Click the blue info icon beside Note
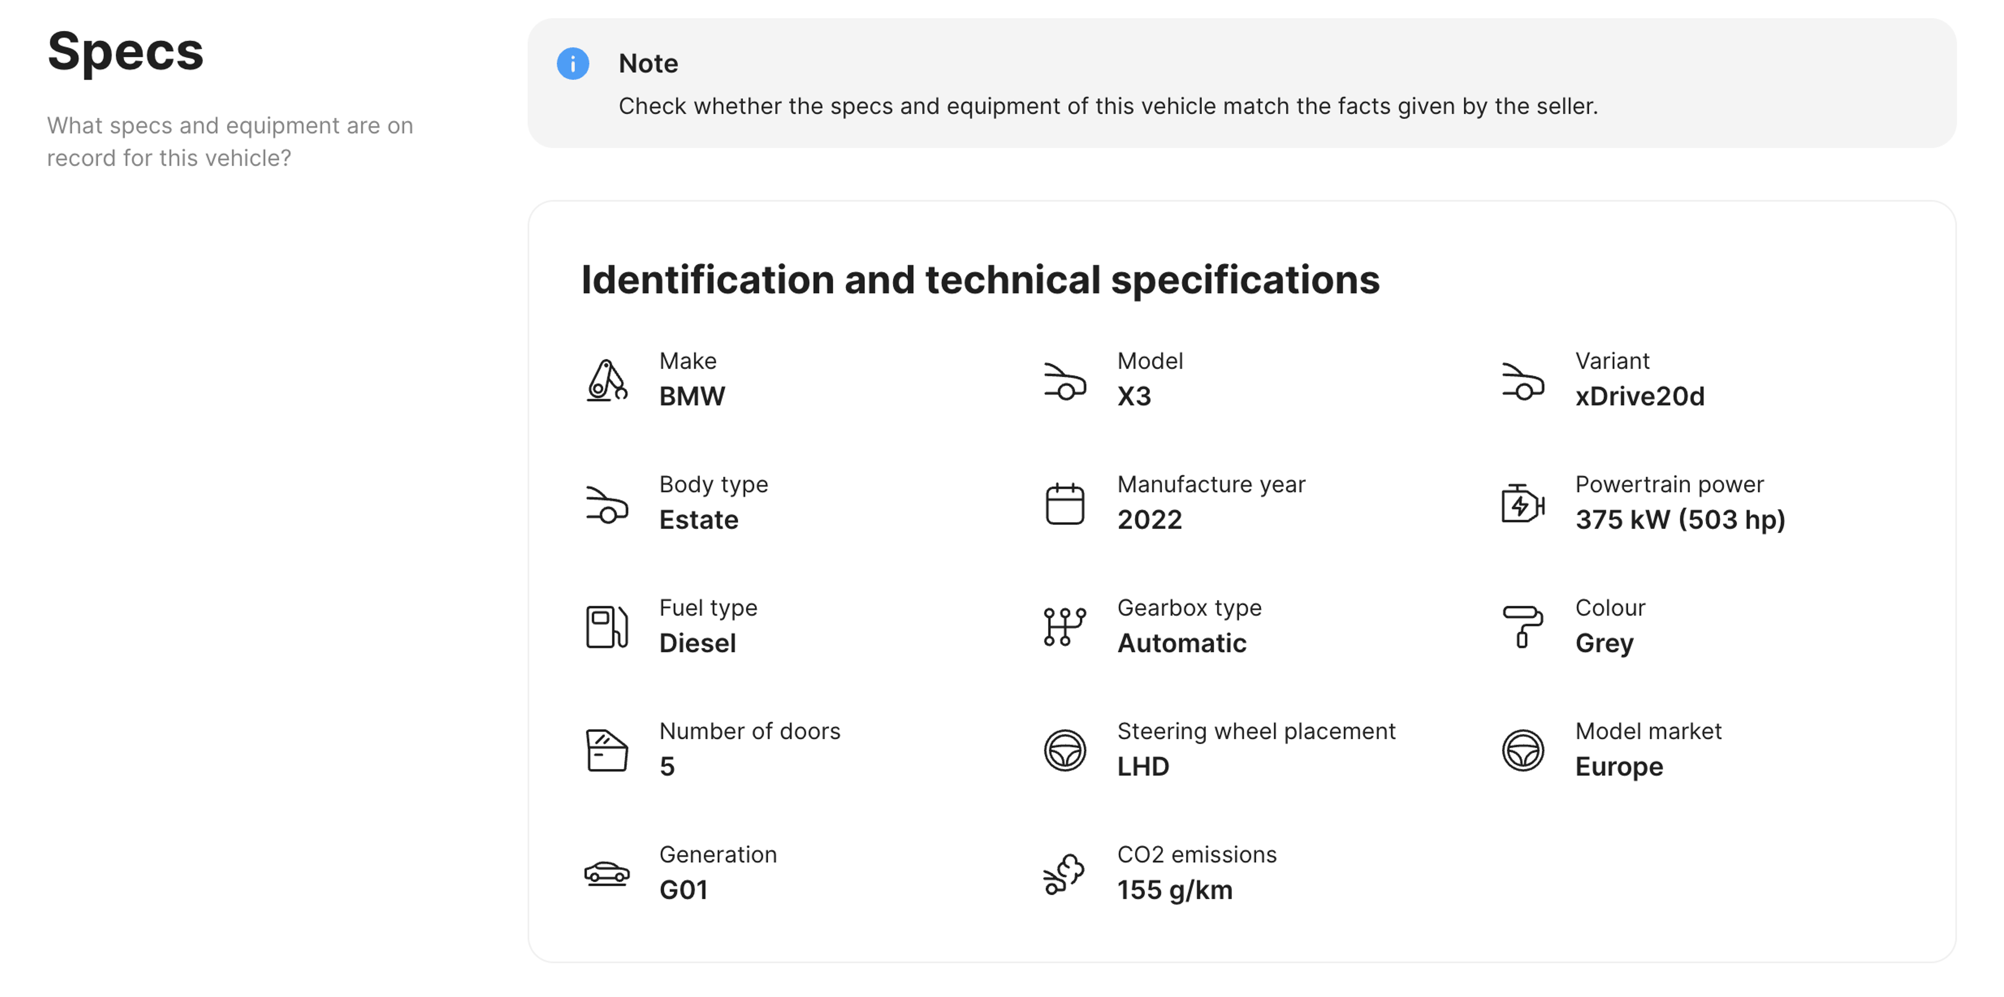The width and height of the screenshot is (2004, 997). coord(572,64)
